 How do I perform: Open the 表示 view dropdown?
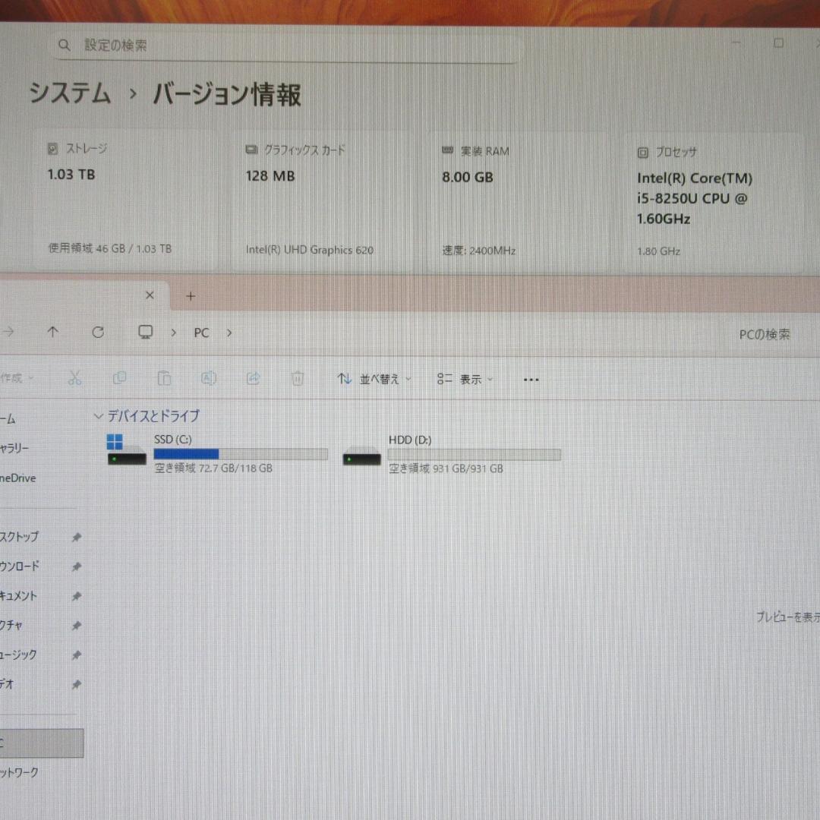[x=465, y=379]
